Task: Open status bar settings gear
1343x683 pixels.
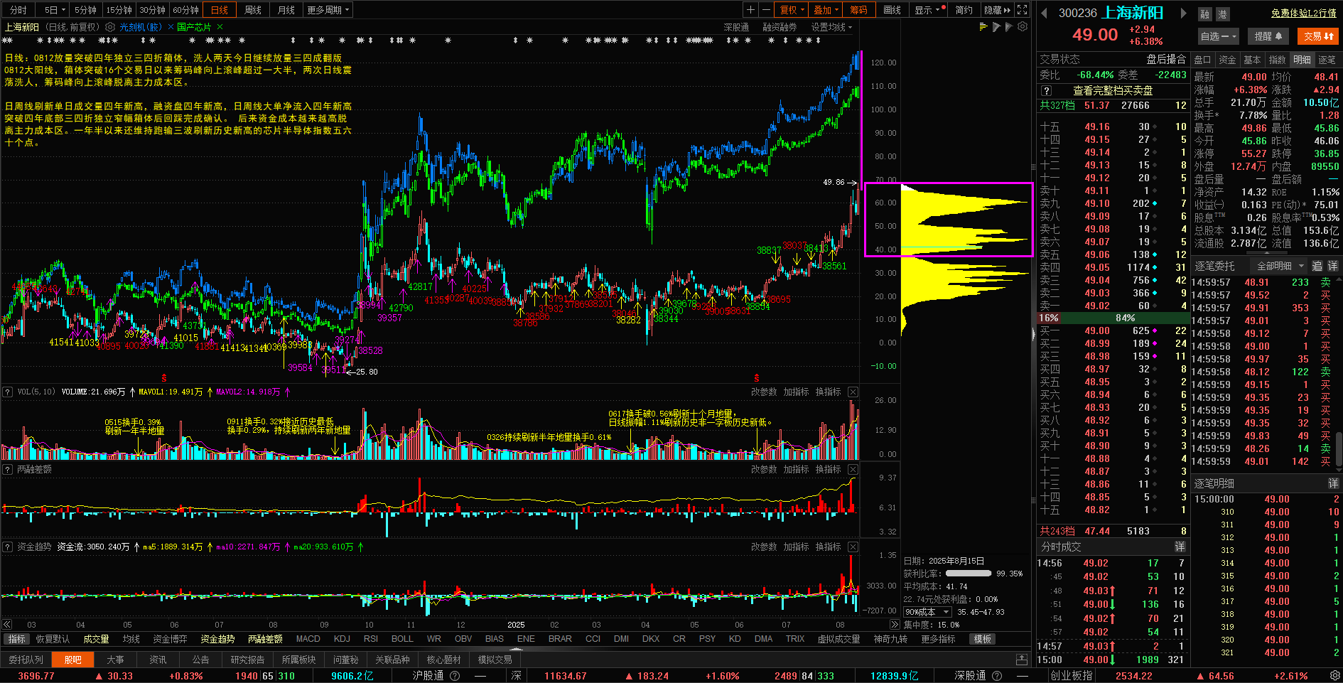Action: (1334, 676)
